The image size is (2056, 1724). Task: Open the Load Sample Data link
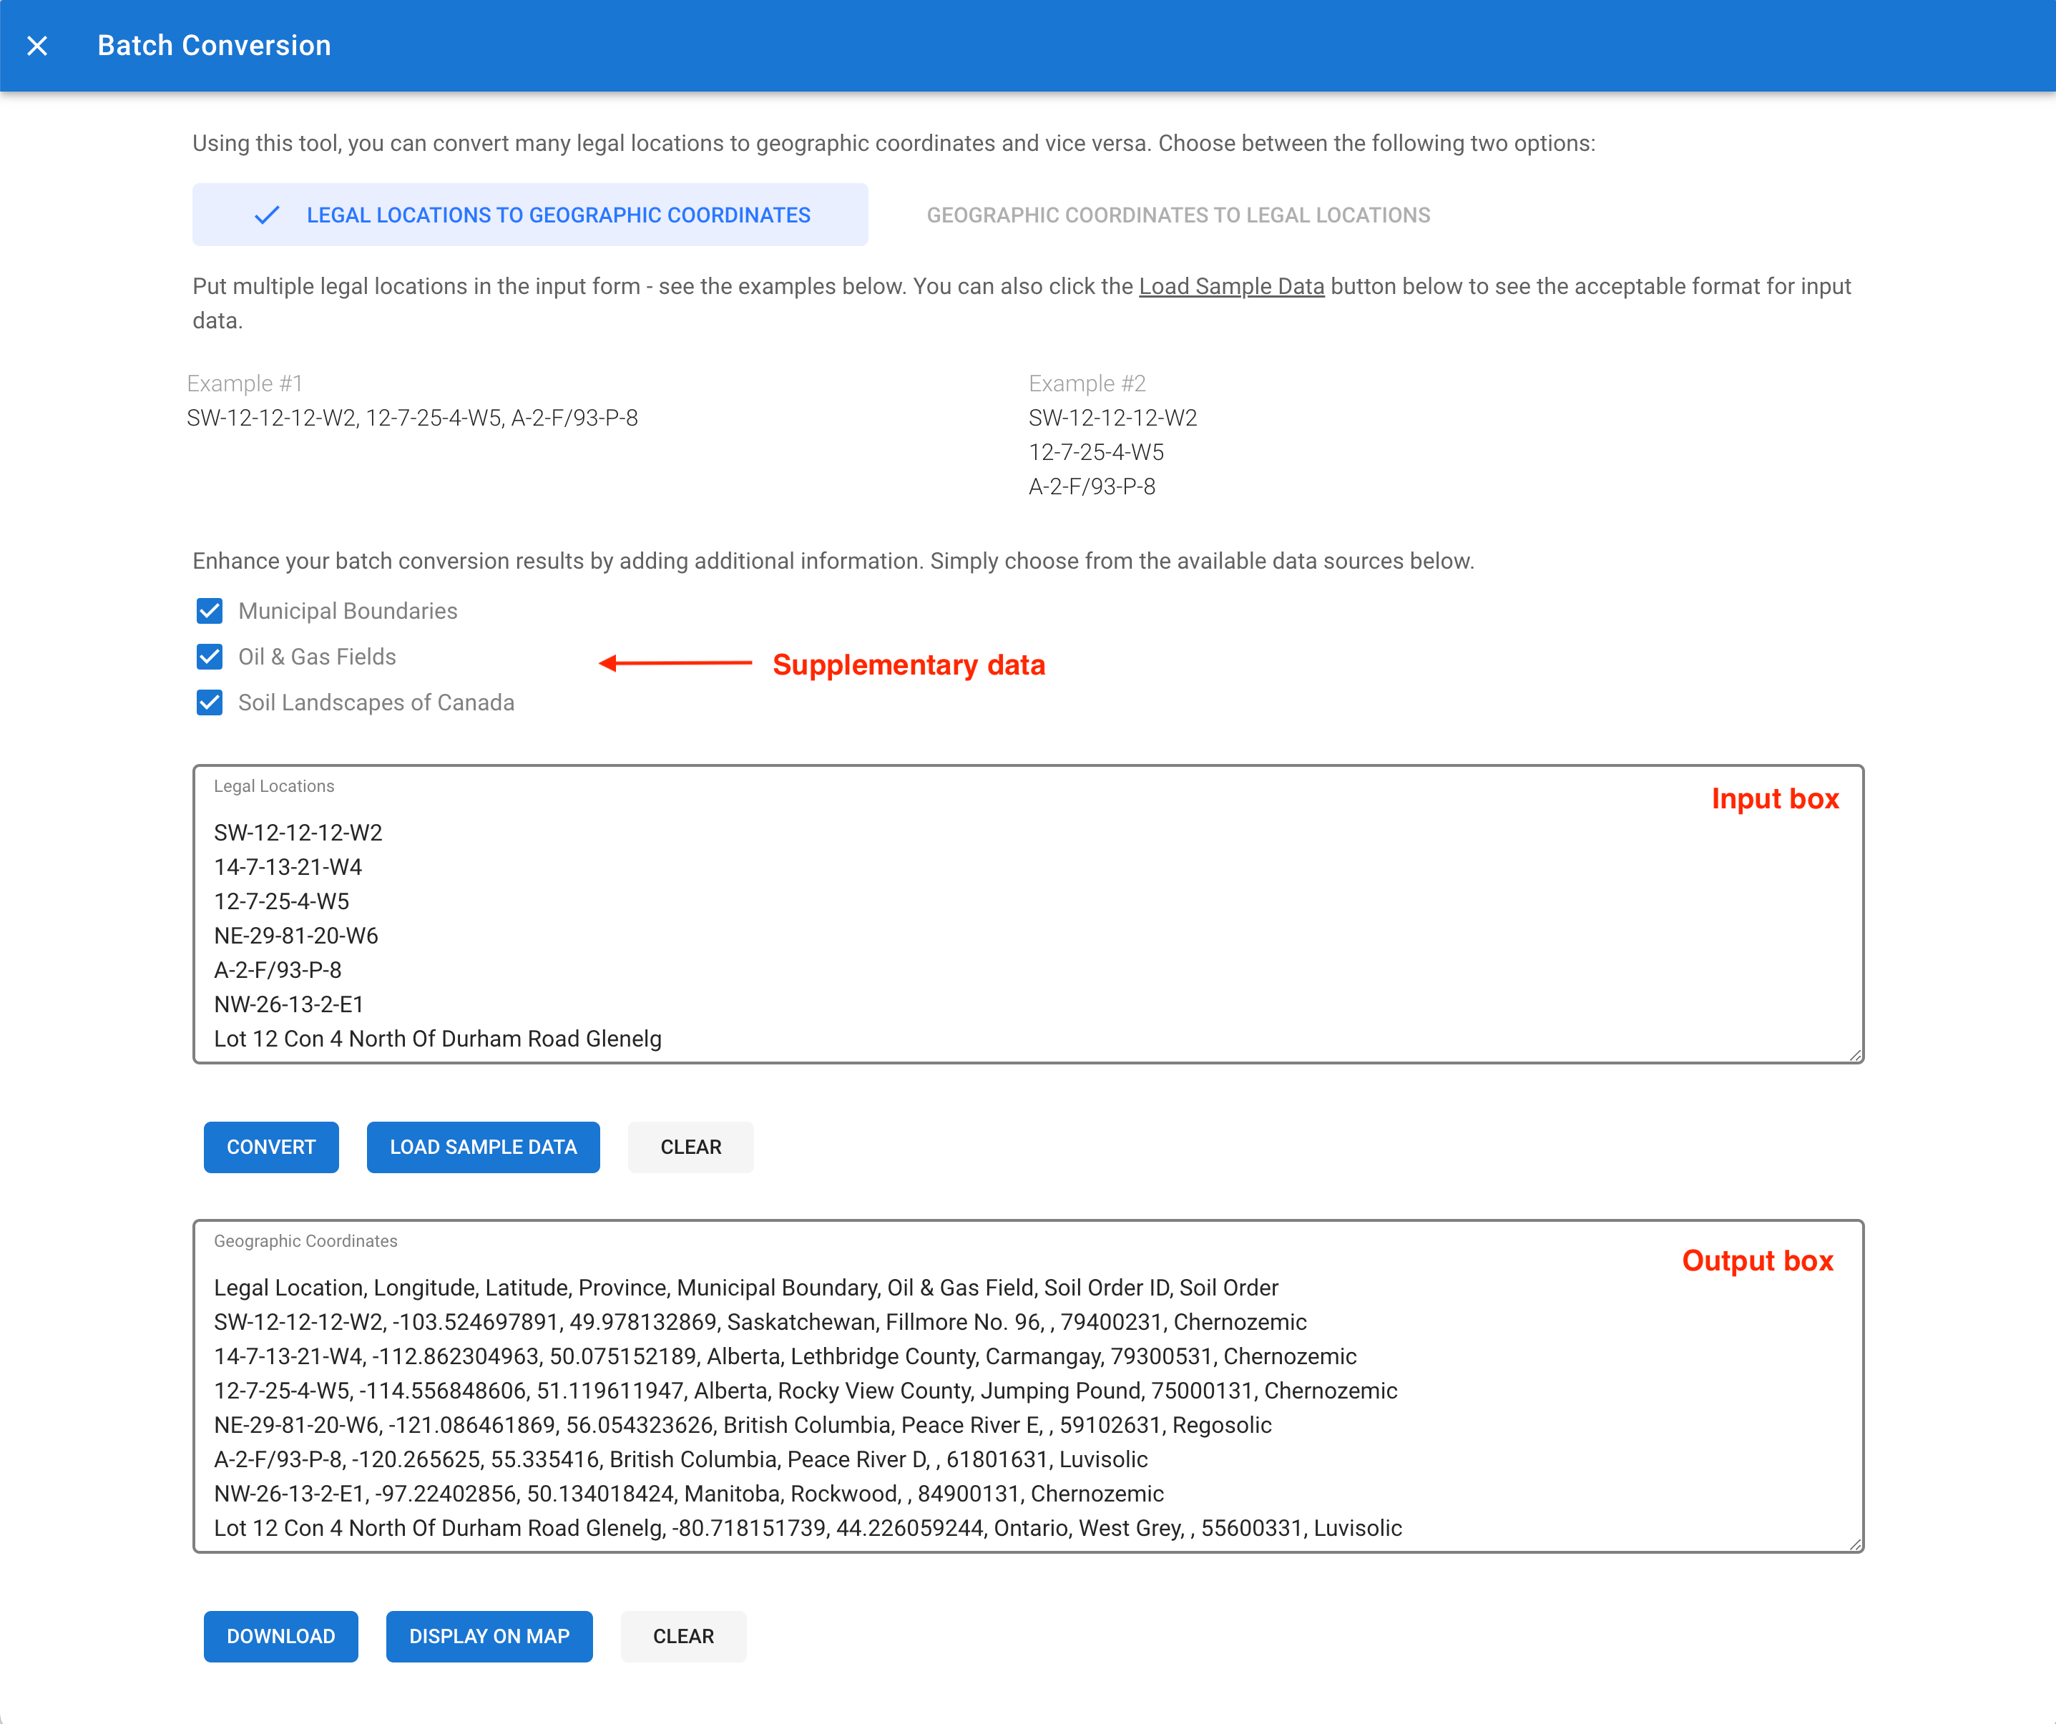pyautogui.click(x=1230, y=287)
